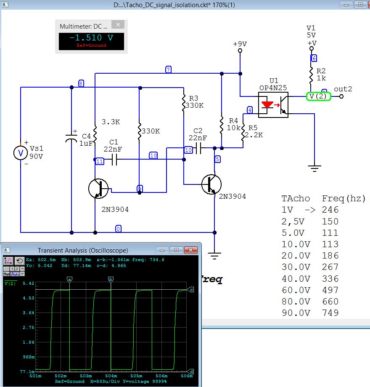Click the oscilloscope window title icon
Image resolution: width=370 pixels, height=387 pixels.
[x=7, y=250]
